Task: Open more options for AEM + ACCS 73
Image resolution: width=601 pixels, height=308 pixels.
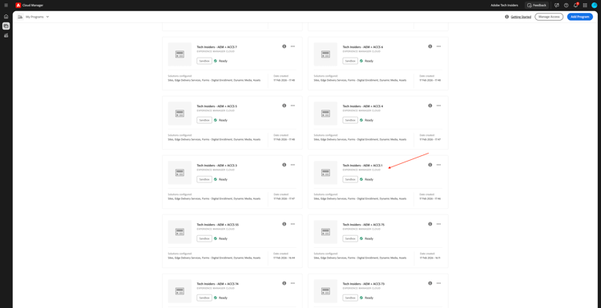Action: pyautogui.click(x=438, y=283)
